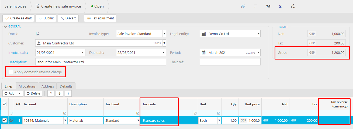Click the share/workflow nodes icon
The width and height of the screenshot is (353, 129).
[293, 6]
